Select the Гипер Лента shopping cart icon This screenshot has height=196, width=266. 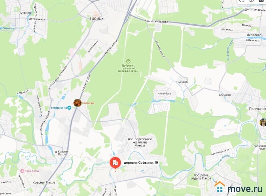pos(69,108)
